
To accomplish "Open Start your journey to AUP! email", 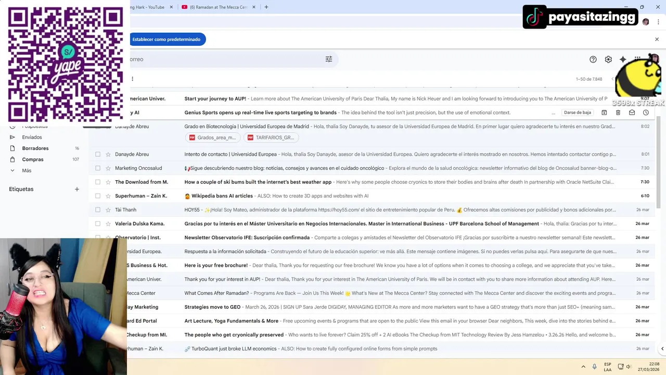I will coord(215,99).
